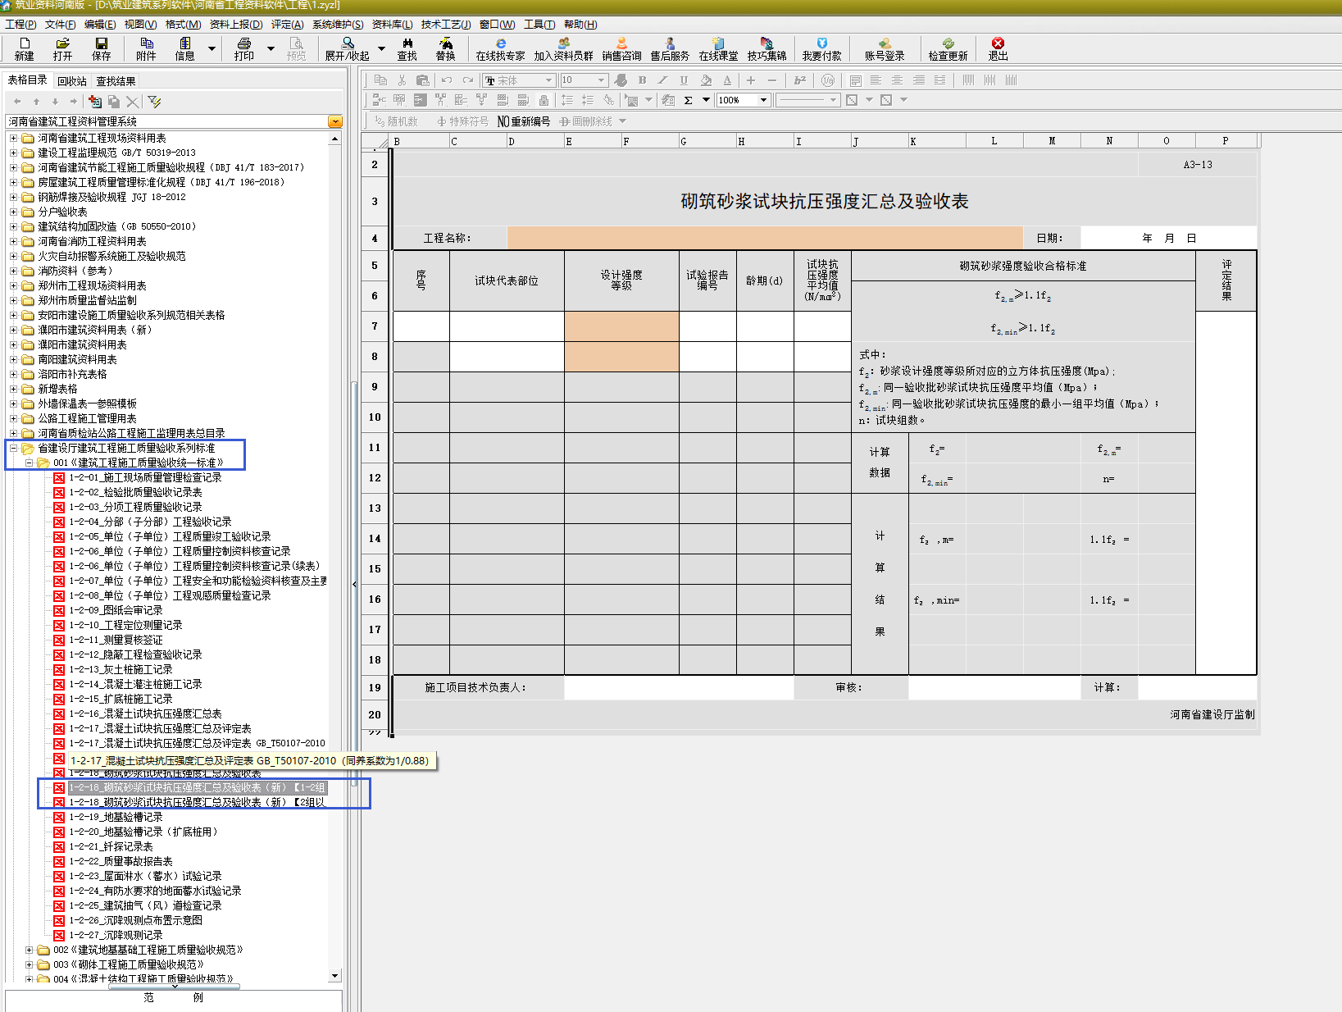Click the tree panel's scroll-down arrow
The height and width of the screenshot is (1012, 1342).
click(334, 976)
